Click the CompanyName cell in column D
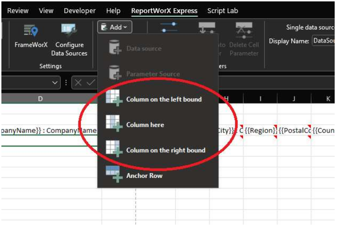 pos(50,130)
